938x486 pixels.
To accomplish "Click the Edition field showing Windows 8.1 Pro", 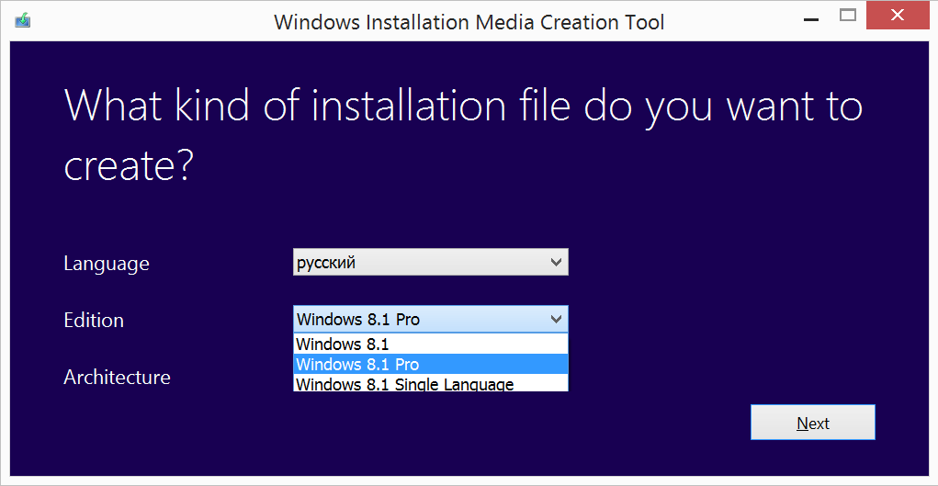I will pos(419,320).
